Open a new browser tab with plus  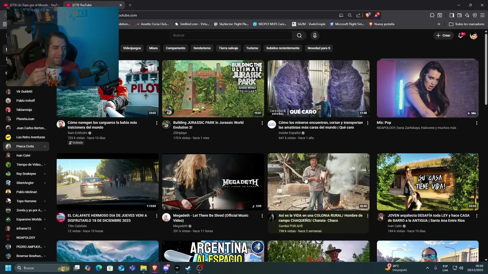(x=130, y=5)
